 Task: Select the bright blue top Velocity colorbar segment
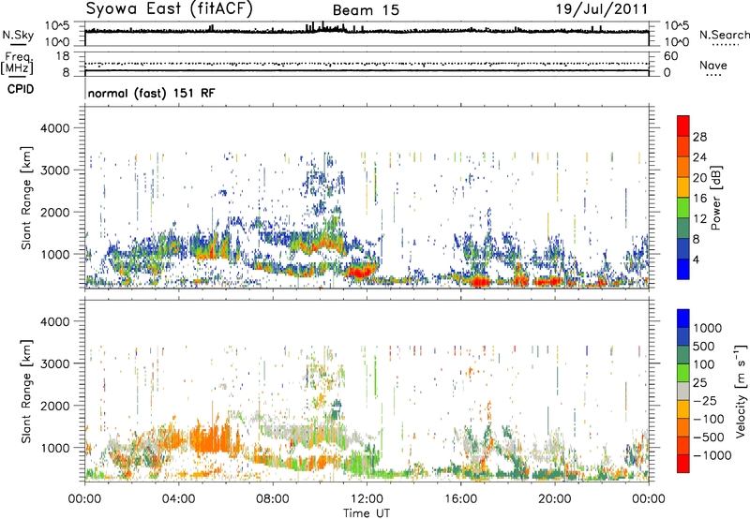(683, 319)
